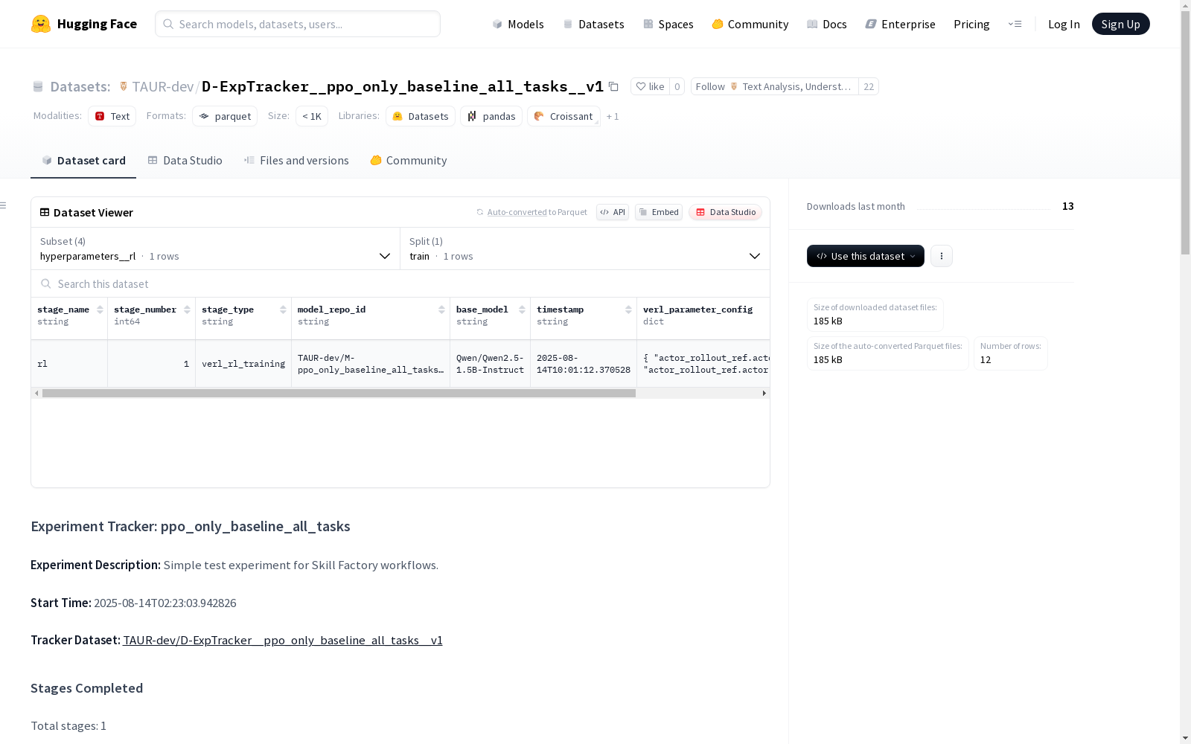Follow the Text Analysis organization
This screenshot has height=744, width=1191.
(775, 86)
